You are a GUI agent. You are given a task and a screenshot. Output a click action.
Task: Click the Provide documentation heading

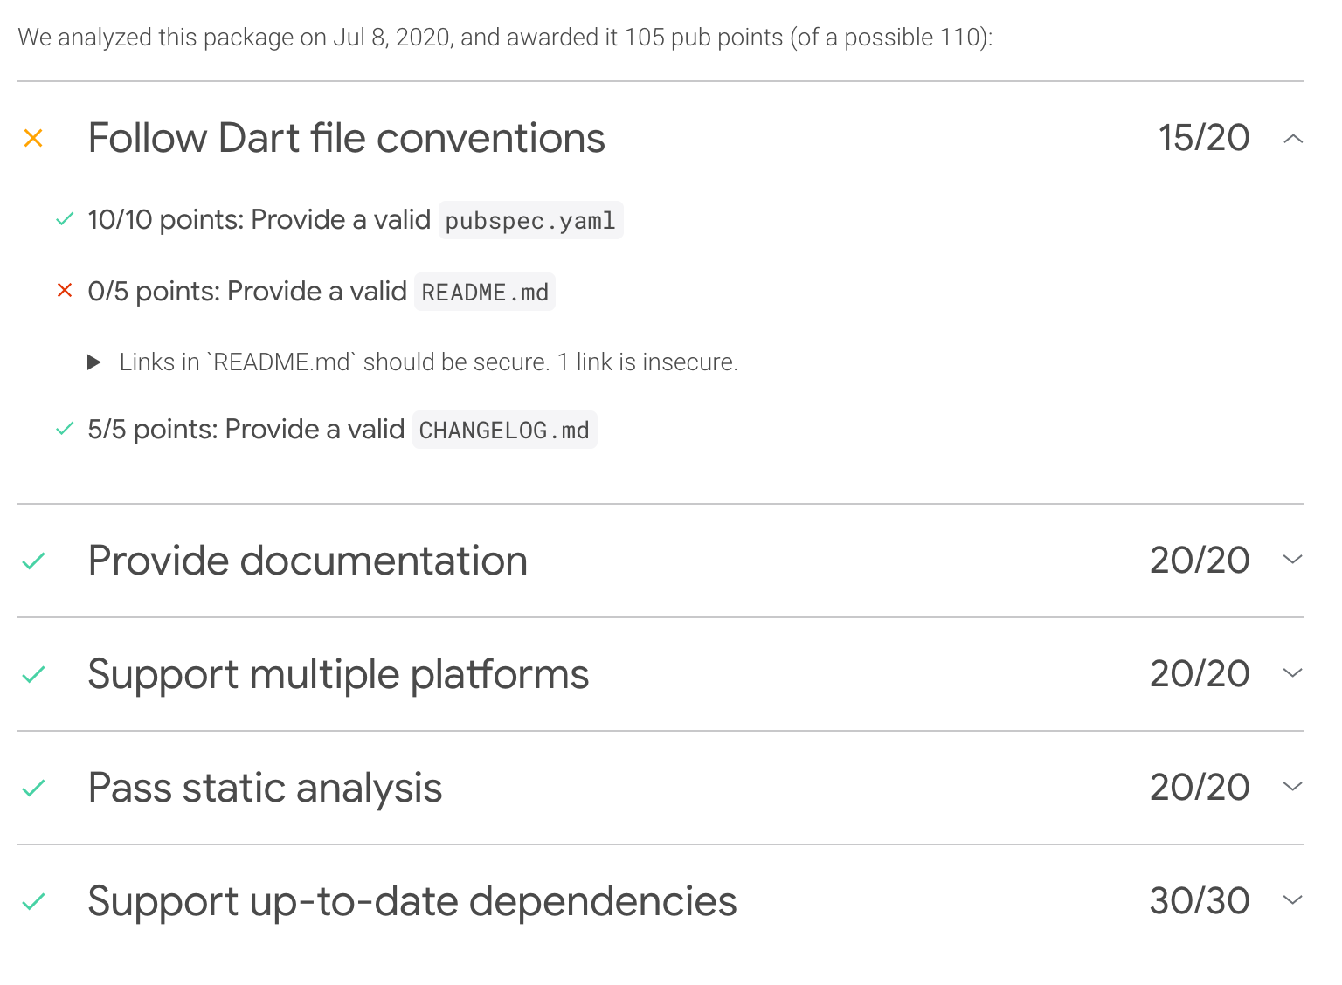pyautogui.click(x=308, y=561)
